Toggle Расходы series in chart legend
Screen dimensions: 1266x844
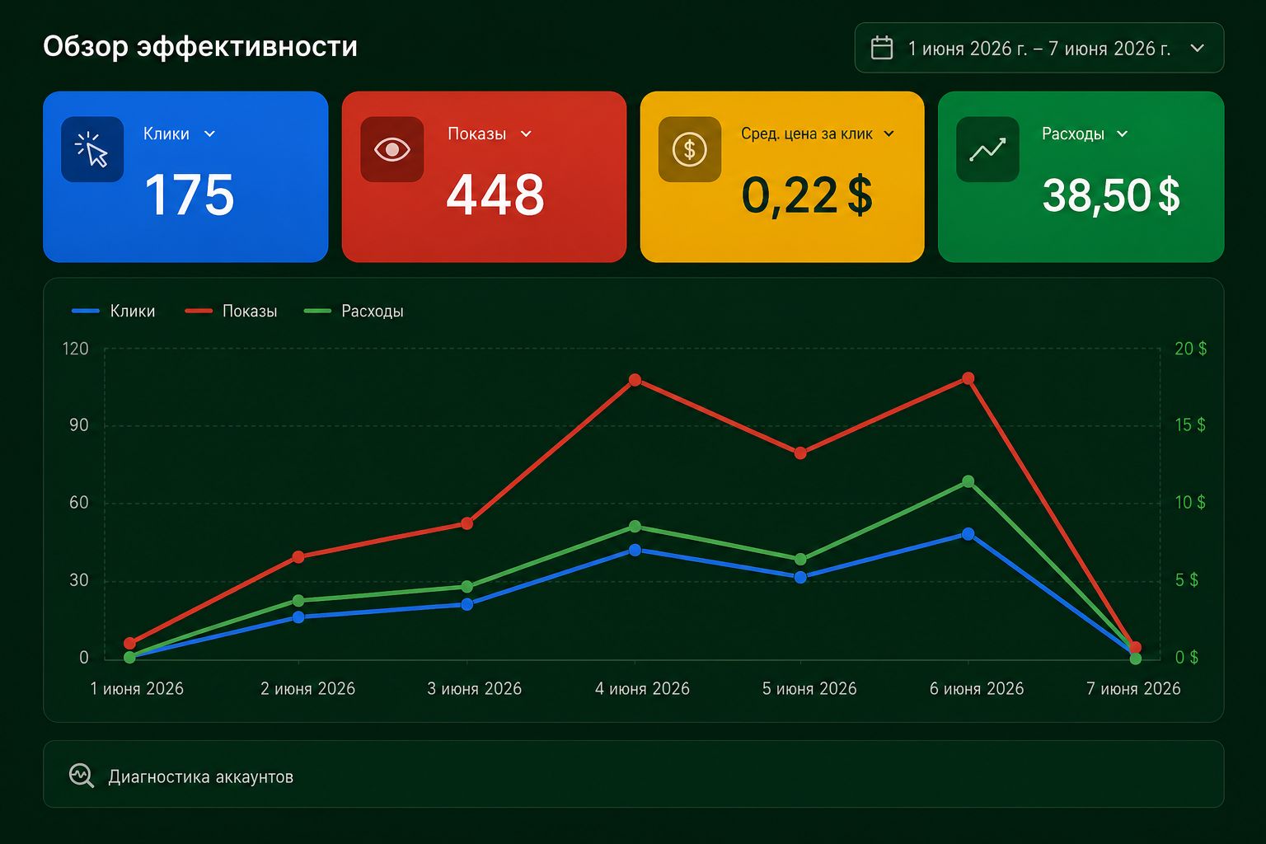point(354,311)
